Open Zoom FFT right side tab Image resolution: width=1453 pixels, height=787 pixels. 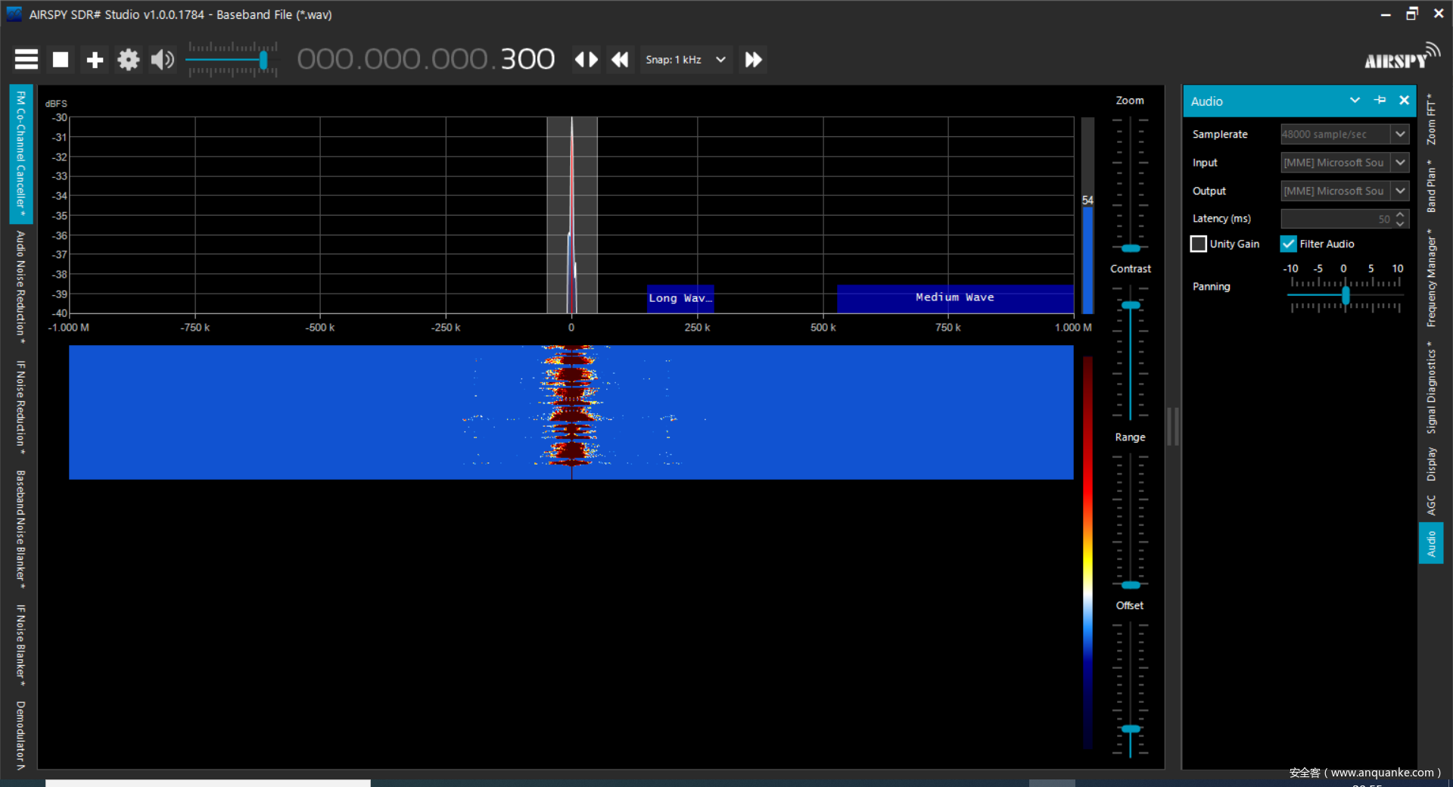click(x=1431, y=120)
